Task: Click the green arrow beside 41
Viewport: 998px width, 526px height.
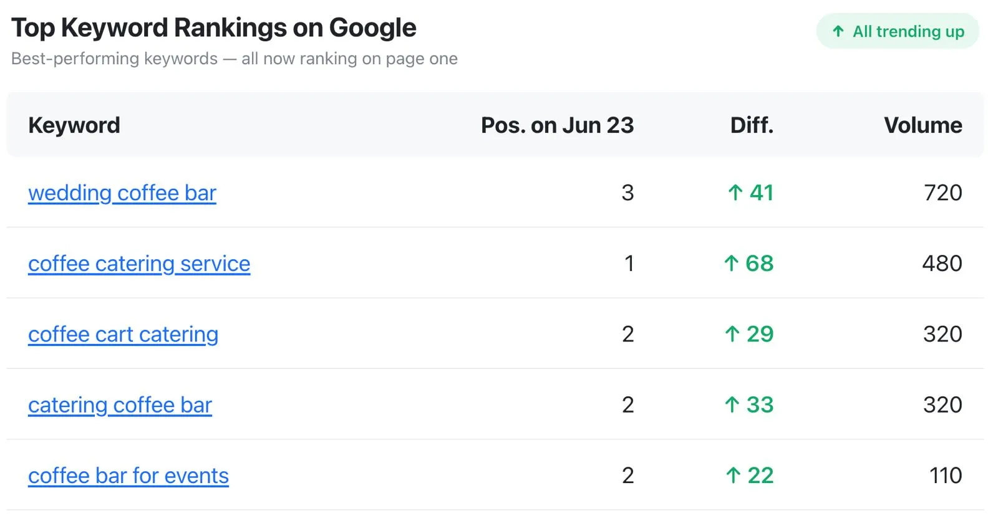Action: coord(735,193)
